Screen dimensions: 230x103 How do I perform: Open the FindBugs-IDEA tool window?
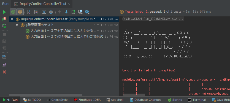pos(87,100)
